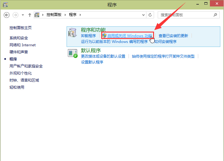Go to 控制面板主页

21,28
